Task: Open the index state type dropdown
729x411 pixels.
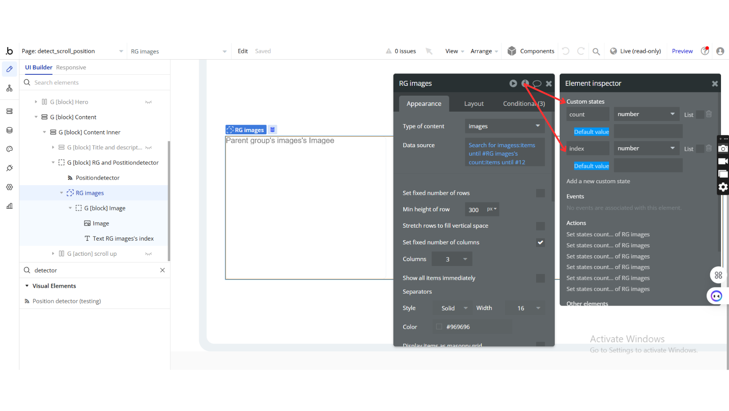Action: [x=646, y=149]
